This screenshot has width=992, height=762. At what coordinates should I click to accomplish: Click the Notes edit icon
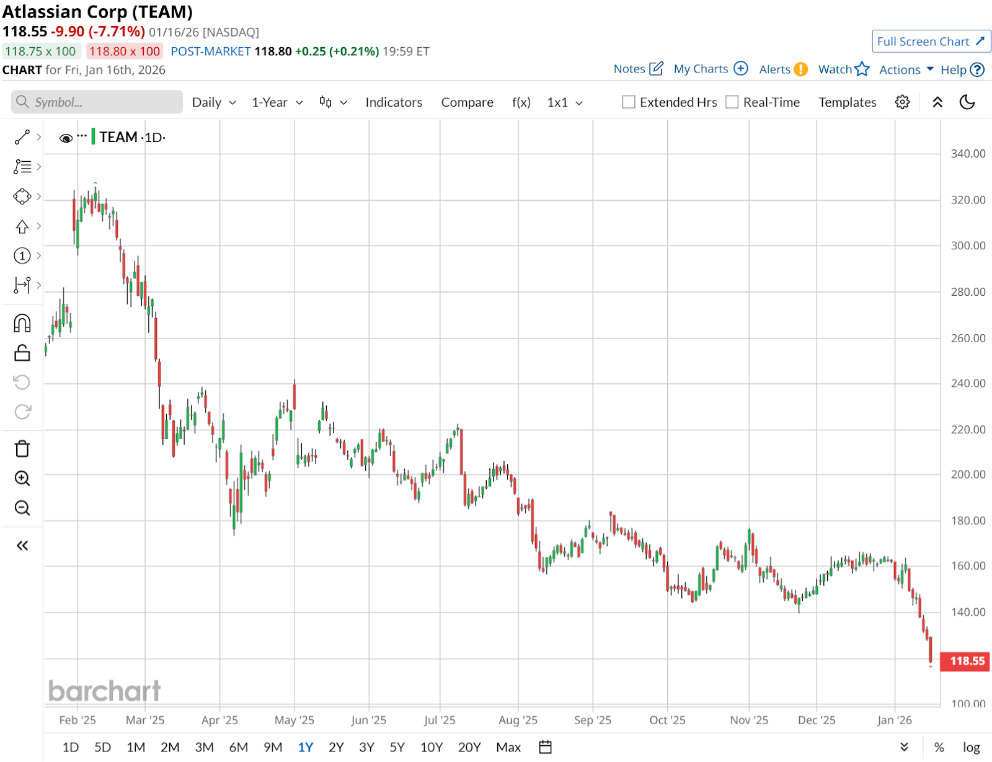(656, 68)
